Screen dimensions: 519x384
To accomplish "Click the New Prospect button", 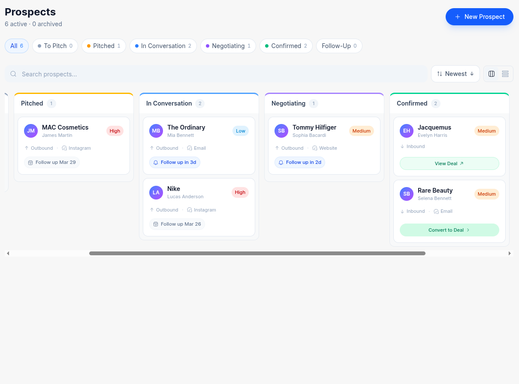I will [479, 17].
